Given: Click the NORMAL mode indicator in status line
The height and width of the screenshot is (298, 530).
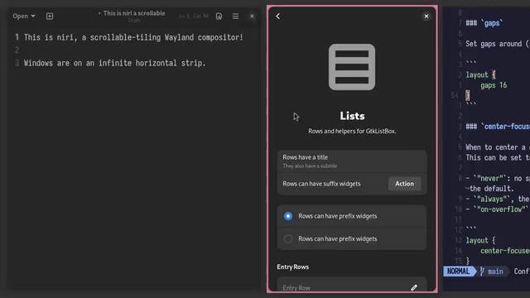Looking at the screenshot, I should tap(458, 272).
